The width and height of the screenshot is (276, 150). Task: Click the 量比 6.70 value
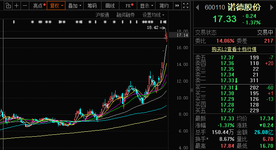268,139
